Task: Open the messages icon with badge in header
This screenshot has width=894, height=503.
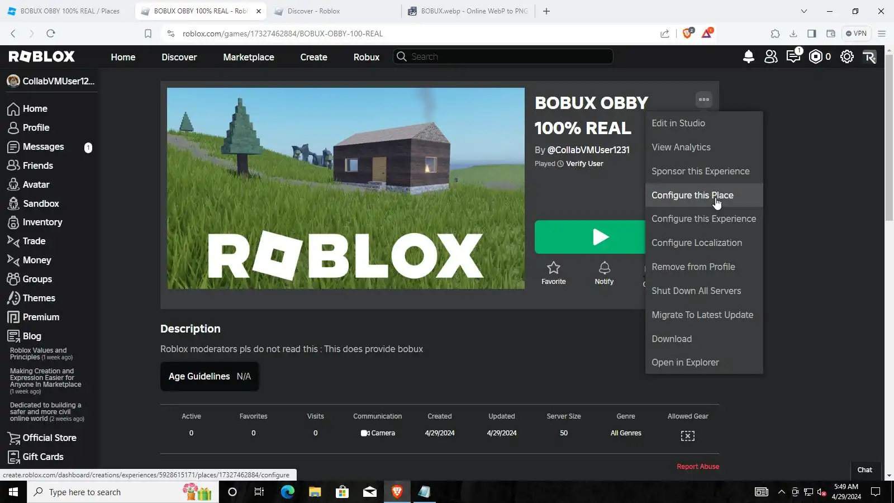Action: pyautogui.click(x=793, y=56)
